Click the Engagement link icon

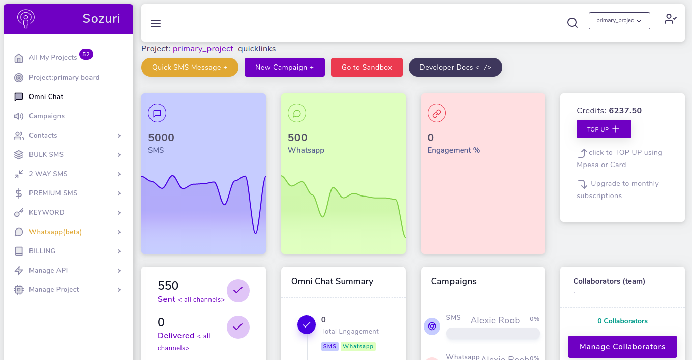tap(436, 113)
